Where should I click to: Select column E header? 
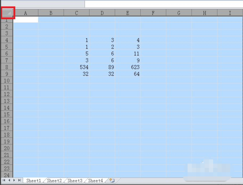128,13
